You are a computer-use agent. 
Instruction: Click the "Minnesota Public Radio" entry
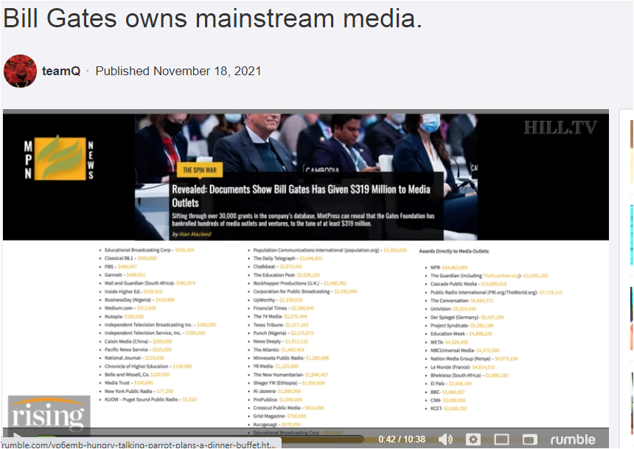click(291, 358)
